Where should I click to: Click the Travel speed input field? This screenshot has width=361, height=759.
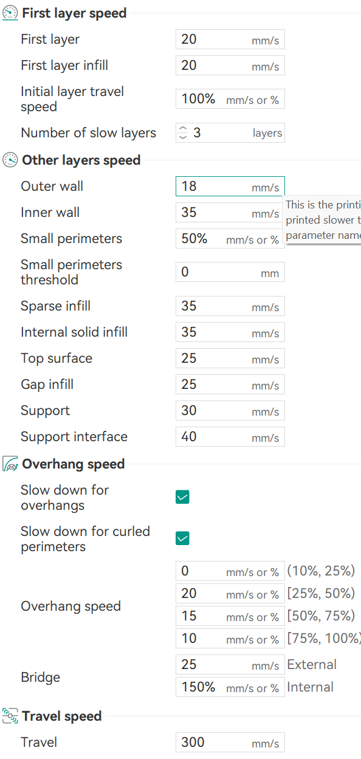(x=230, y=743)
